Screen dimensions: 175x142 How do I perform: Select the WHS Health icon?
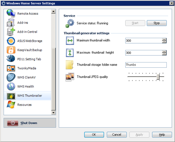point(11,86)
